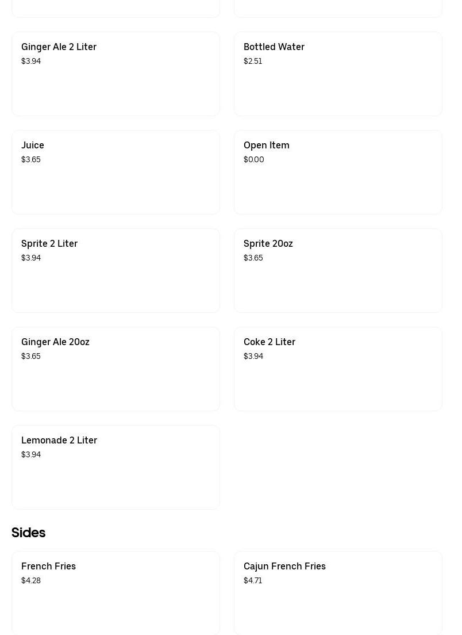The height and width of the screenshot is (635, 462).
Task: Click the $3.94 price under Lemonade 2 Liter
Action: (x=31, y=454)
